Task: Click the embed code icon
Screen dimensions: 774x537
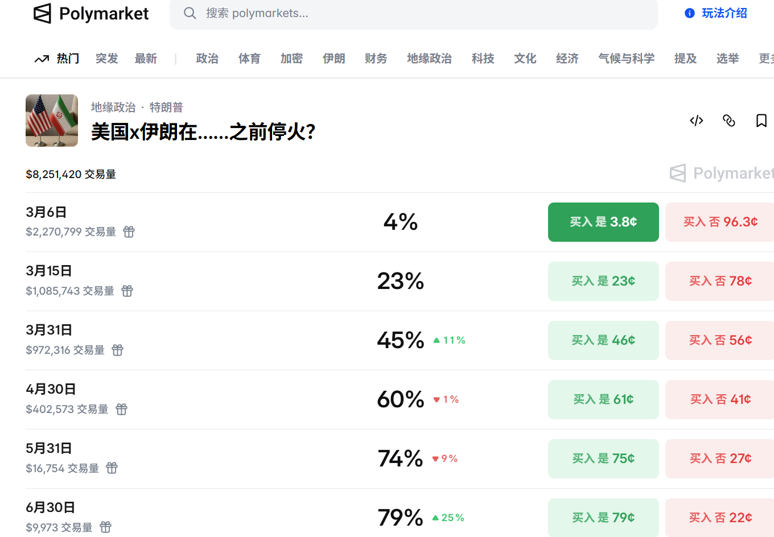Action: pos(697,121)
